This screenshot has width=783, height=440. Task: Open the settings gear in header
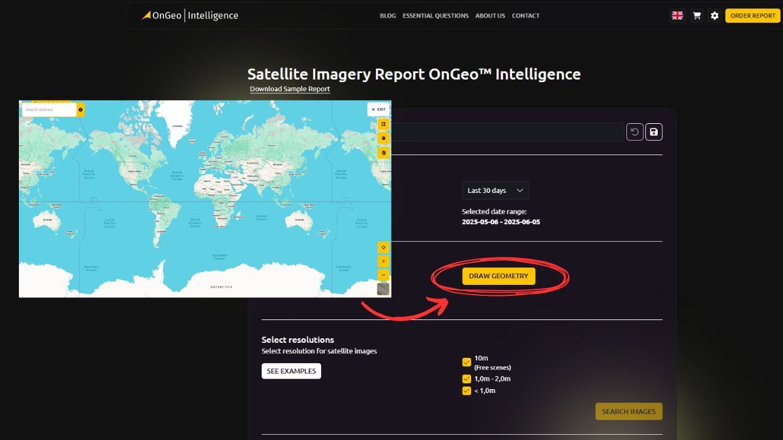click(x=714, y=16)
